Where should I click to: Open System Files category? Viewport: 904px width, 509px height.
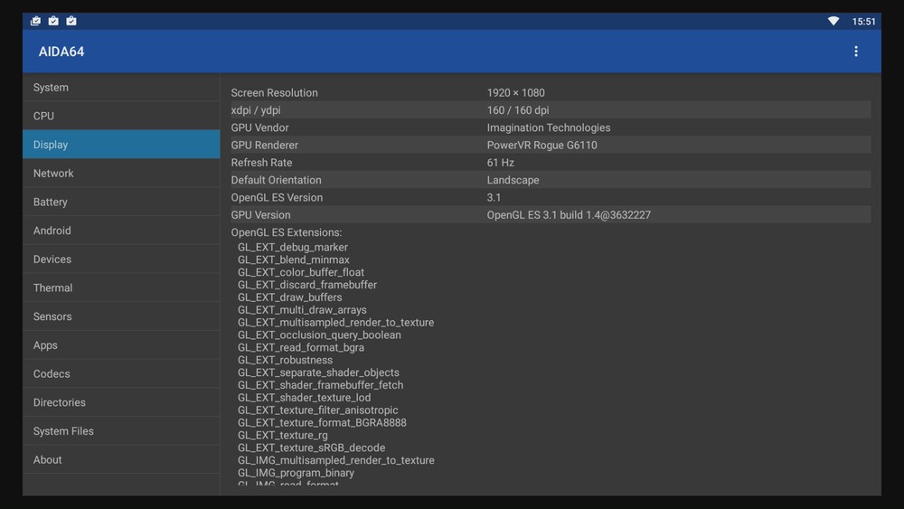[x=121, y=431]
